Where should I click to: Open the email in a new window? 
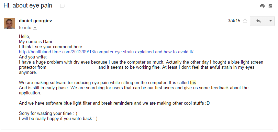[x=270, y=6]
